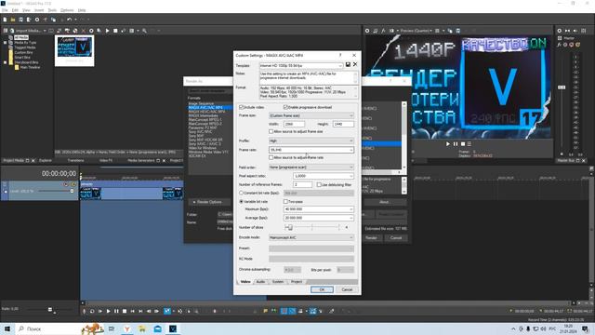Click the red X remove icon in Project Media

[x=84, y=31]
